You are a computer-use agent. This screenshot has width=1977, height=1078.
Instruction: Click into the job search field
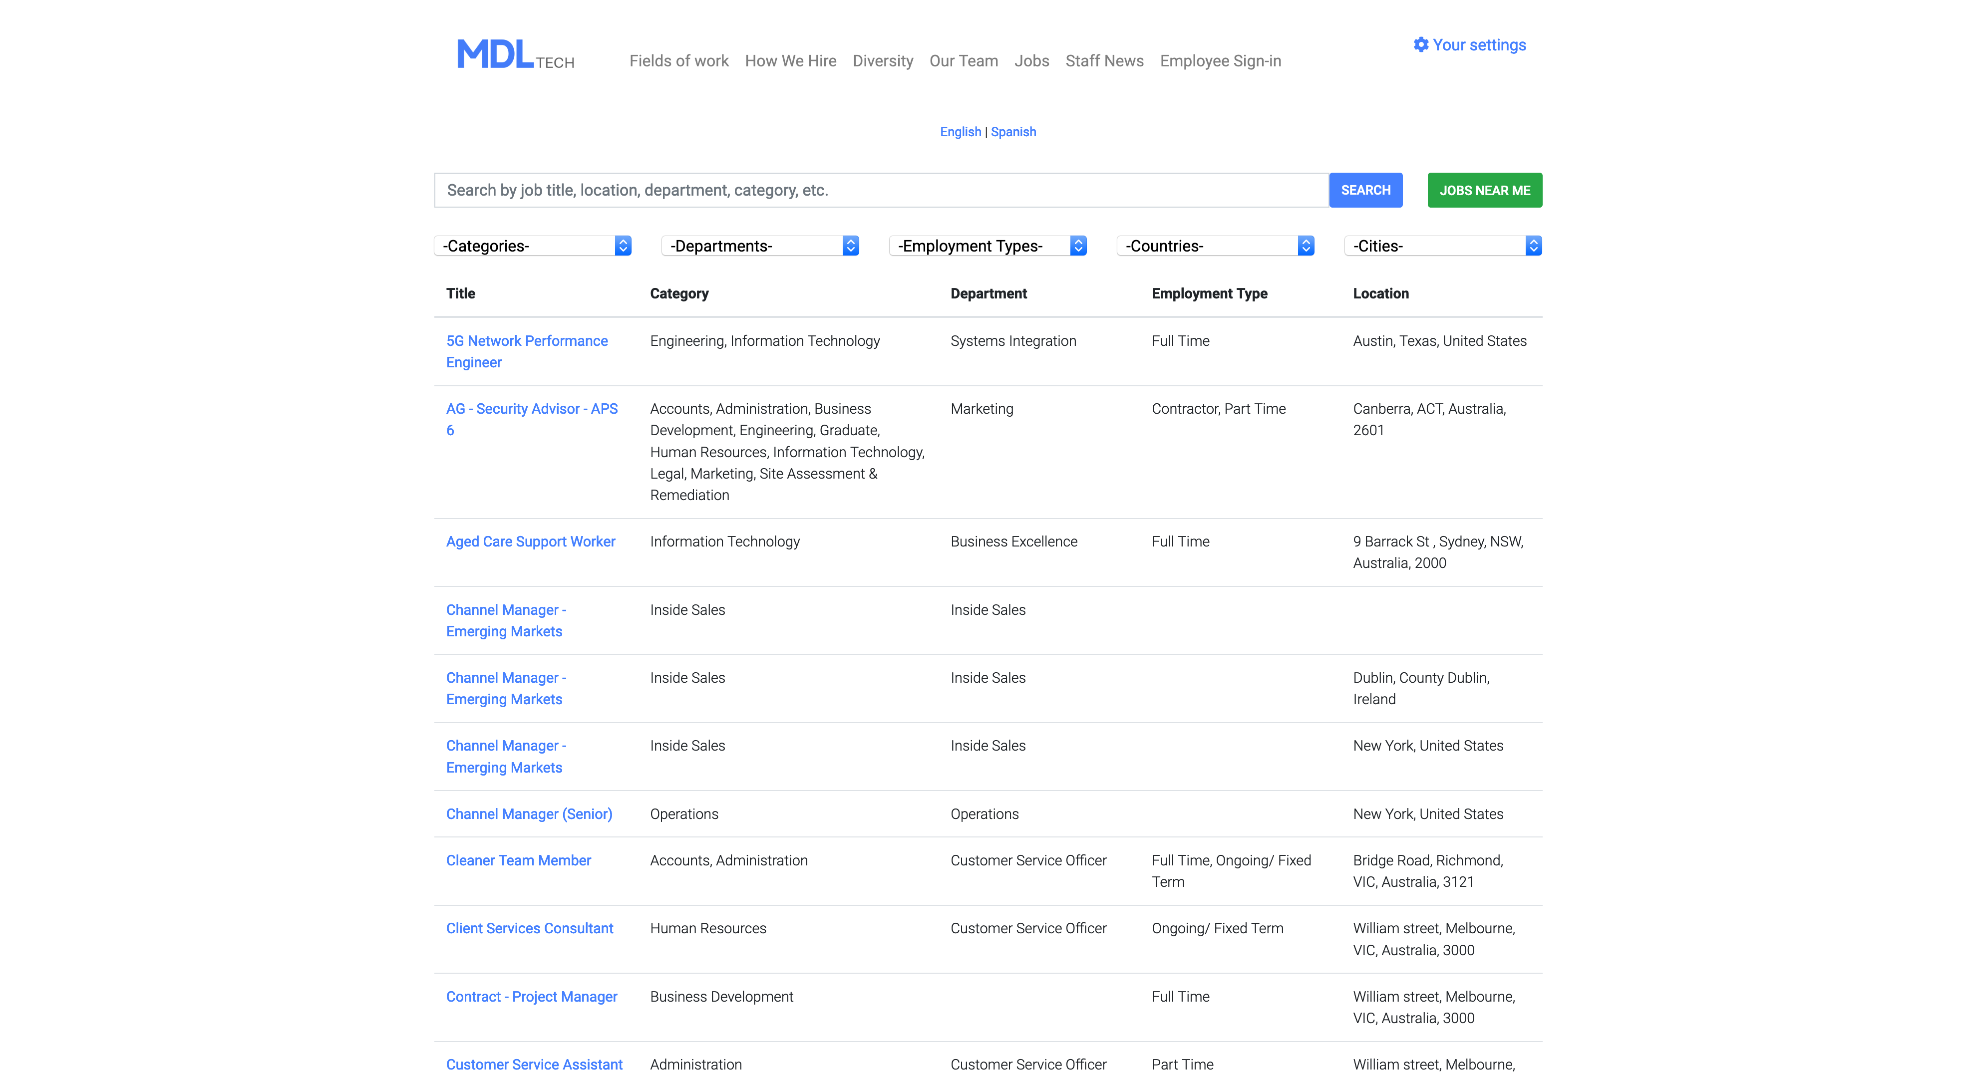[881, 190]
